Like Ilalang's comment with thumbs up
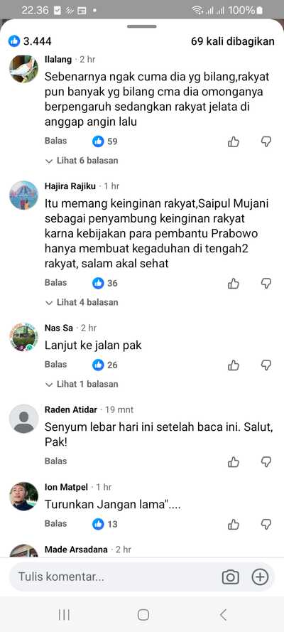 [234, 141]
